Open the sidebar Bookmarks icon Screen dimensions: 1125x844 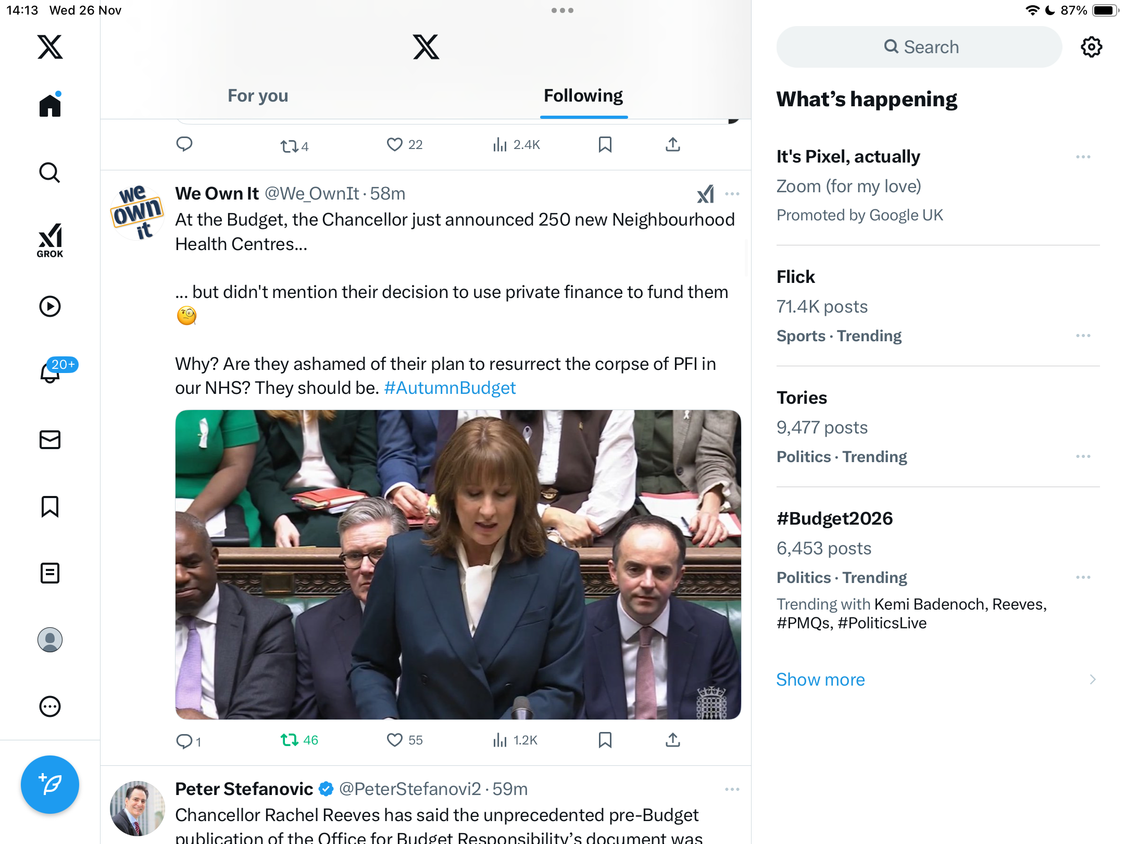[50, 506]
